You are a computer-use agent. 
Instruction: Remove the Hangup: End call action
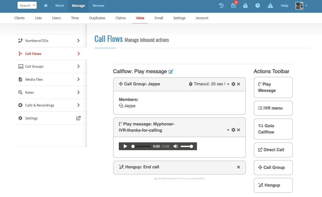click(238, 167)
